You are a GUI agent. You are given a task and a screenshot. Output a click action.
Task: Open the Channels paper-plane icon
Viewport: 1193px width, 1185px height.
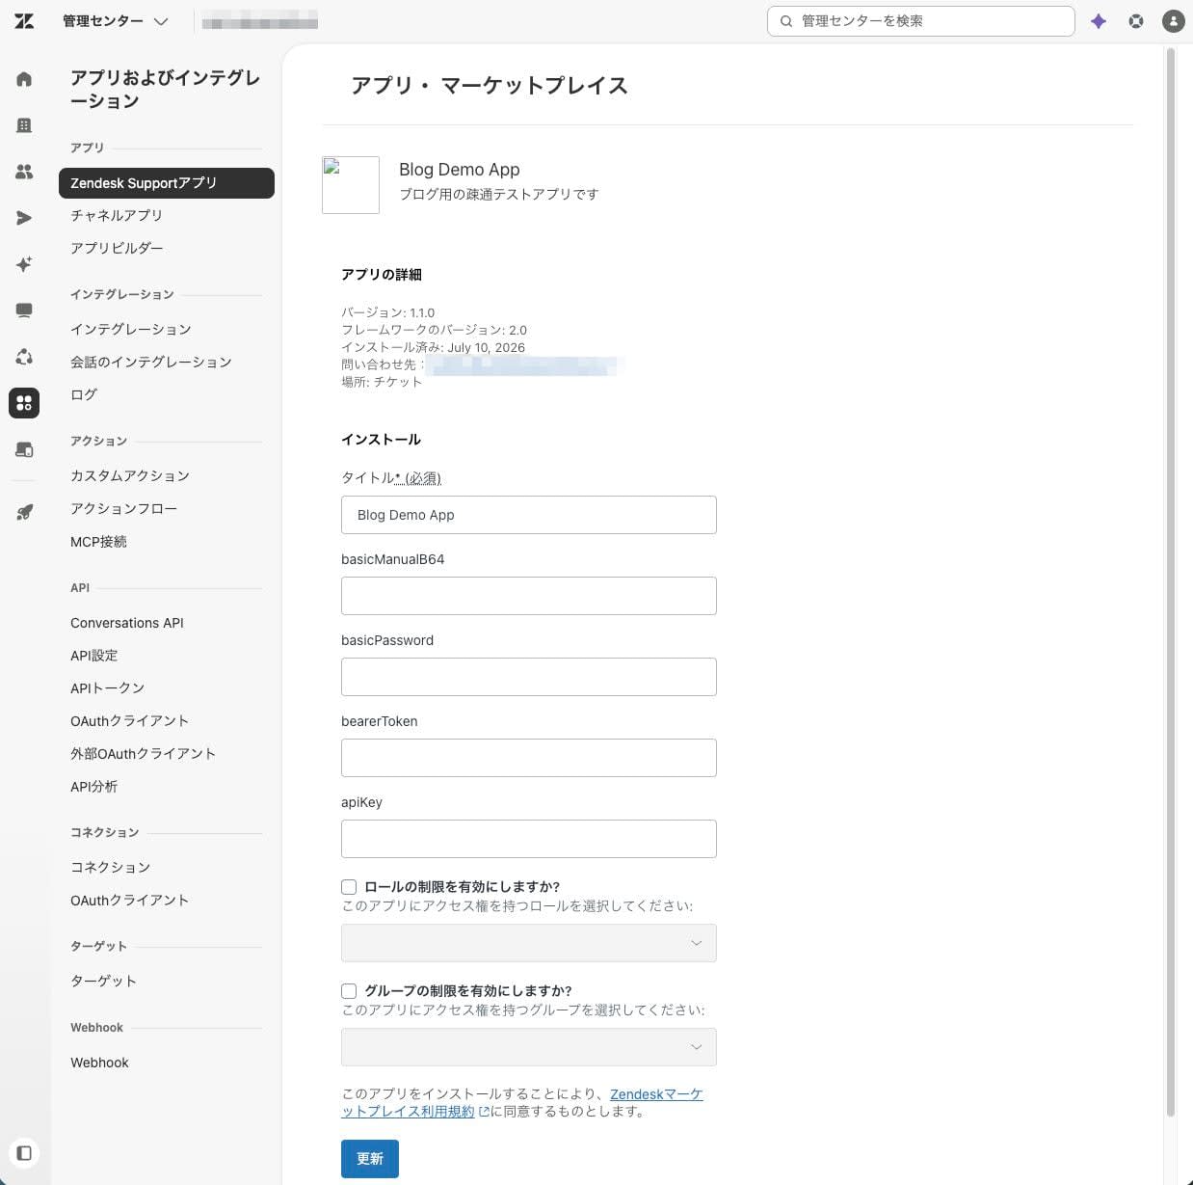tap(24, 218)
